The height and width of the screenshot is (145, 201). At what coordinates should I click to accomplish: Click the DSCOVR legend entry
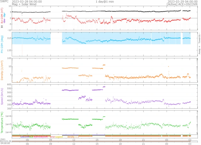[24, 137]
